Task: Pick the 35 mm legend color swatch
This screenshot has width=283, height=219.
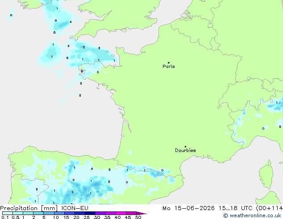Action: (x=110, y=213)
